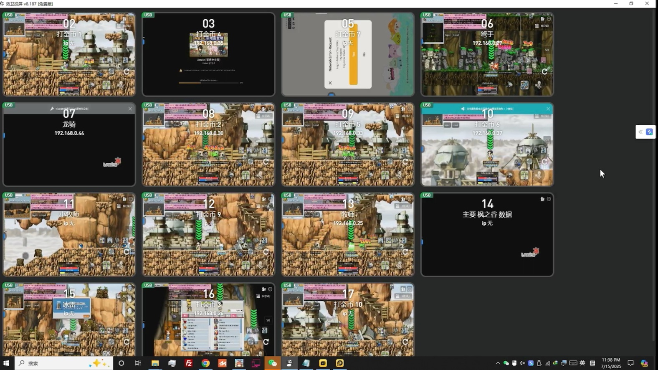Open device screen 14 主要 枫之谷 数据

487,234
